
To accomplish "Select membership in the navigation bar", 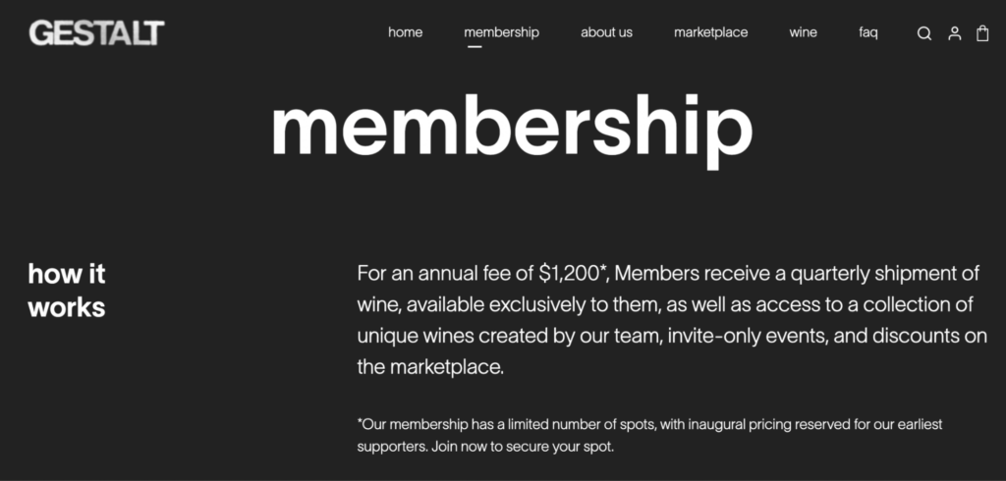I will (501, 32).
